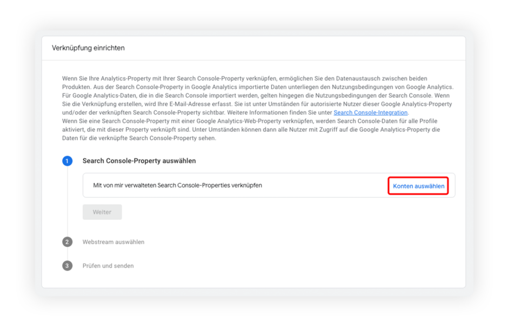Collapse the Search Console-Property auswählen step heading
Viewport: 508px width, 330px height.
[x=139, y=161]
